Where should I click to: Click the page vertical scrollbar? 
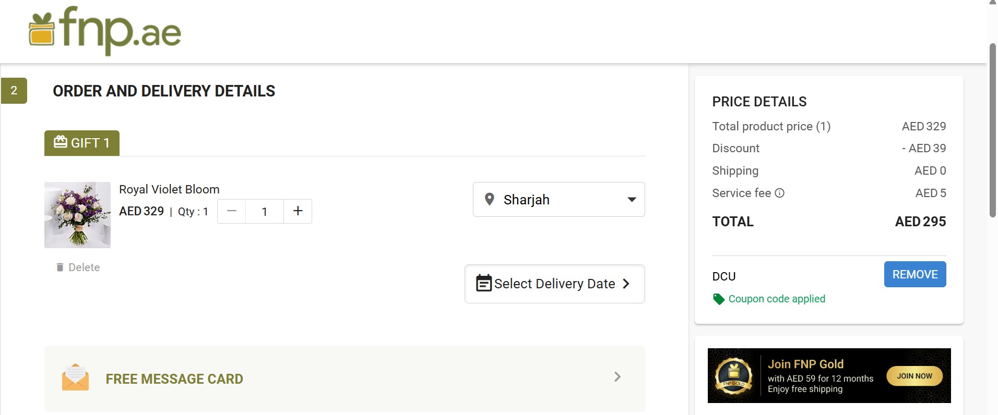tap(992, 130)
